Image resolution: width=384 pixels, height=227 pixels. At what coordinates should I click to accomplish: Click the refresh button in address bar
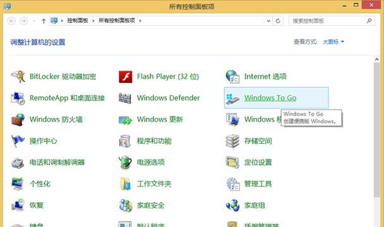pos(278,21)
